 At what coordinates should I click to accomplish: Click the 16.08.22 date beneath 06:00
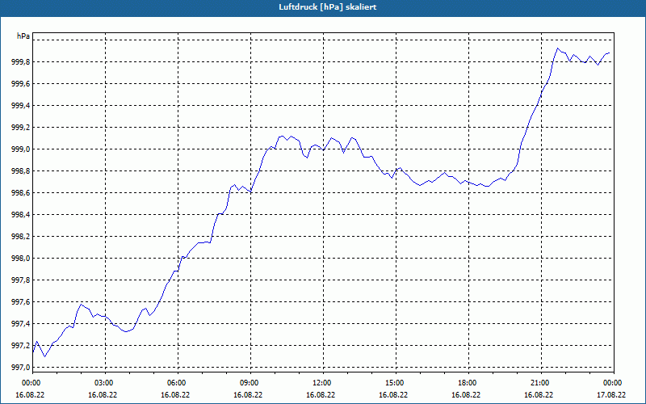175,394
